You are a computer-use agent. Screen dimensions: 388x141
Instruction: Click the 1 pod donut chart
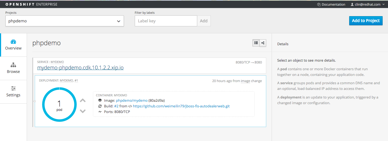[59, 104]
